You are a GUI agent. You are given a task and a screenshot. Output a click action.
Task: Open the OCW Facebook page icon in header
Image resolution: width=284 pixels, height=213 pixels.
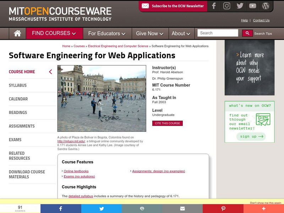coord(214,6)
